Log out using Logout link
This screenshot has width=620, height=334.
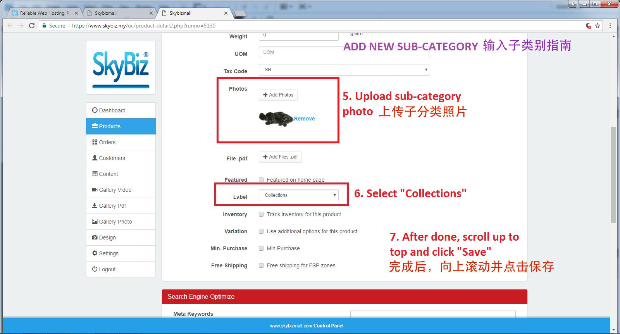tap(121, 269)
